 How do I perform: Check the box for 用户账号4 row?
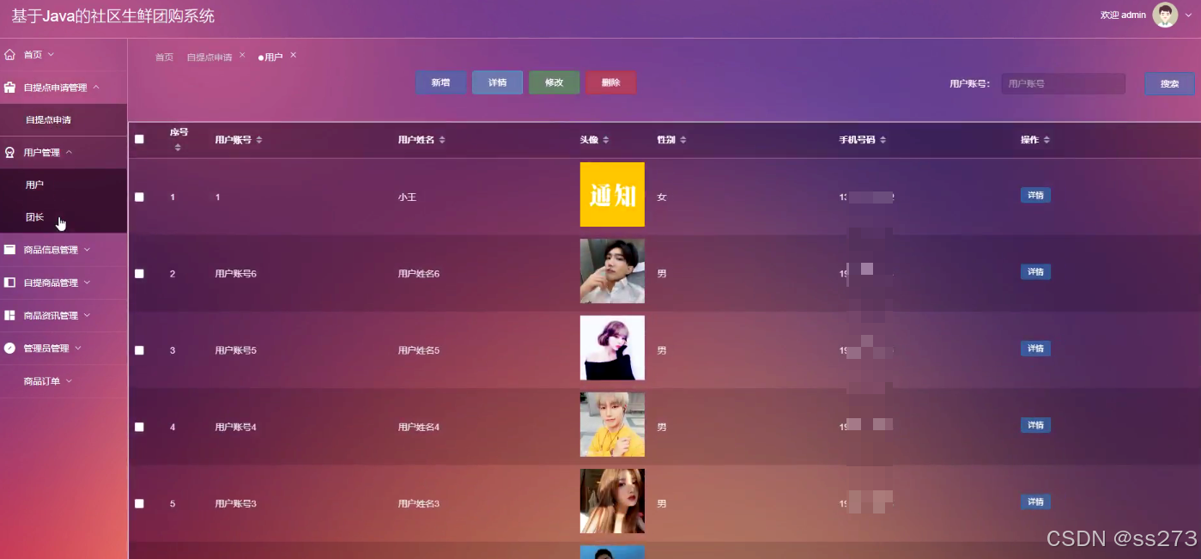click(139, 427)
